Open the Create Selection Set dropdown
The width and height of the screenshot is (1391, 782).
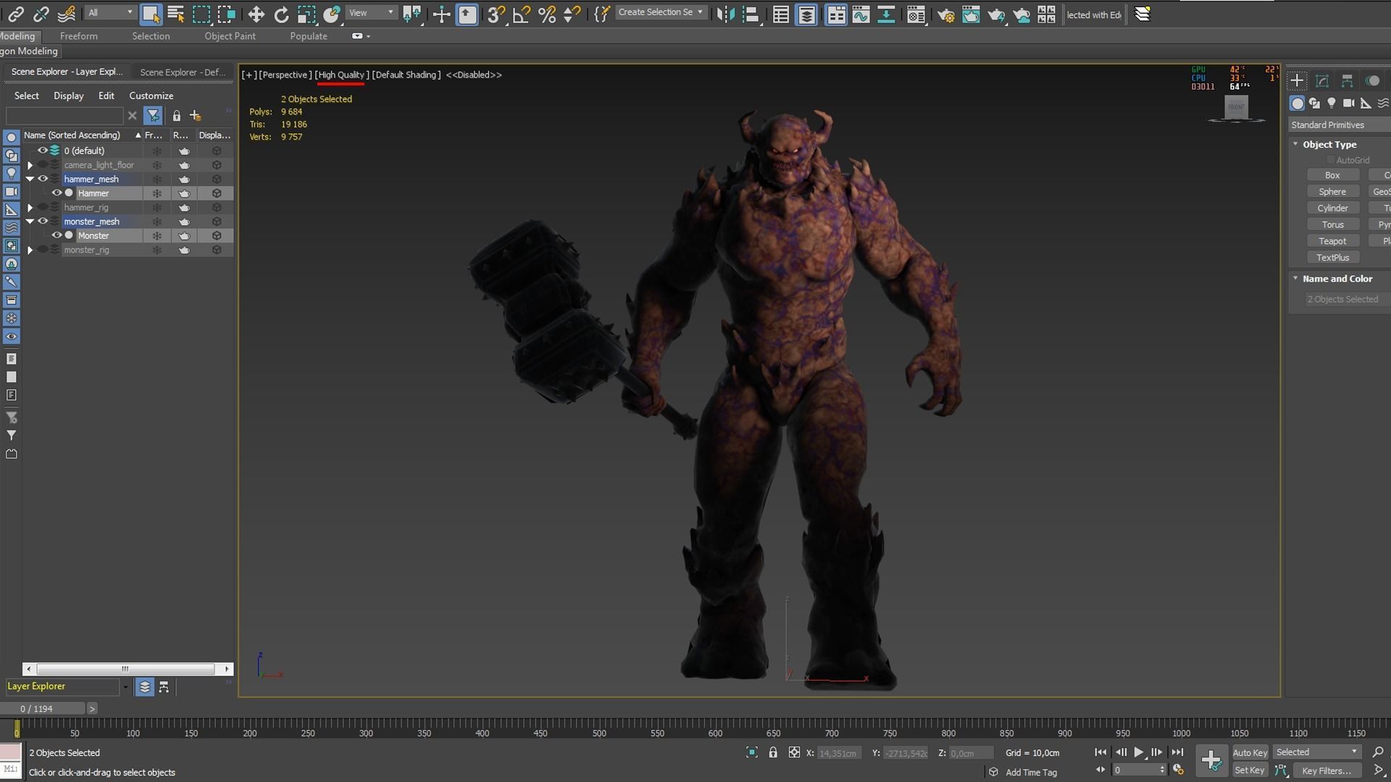tap(661, 12)
